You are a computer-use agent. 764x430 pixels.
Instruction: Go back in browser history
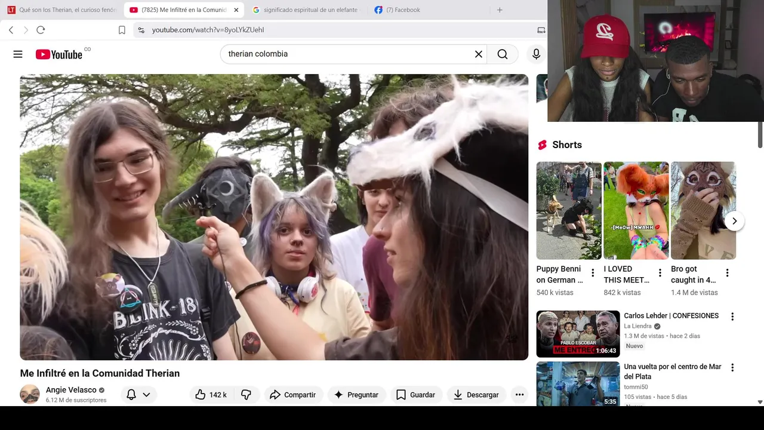11,30
